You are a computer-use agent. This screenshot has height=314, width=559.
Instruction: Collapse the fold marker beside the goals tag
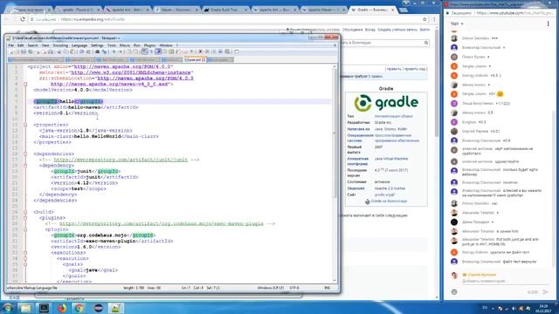(25, 264)
